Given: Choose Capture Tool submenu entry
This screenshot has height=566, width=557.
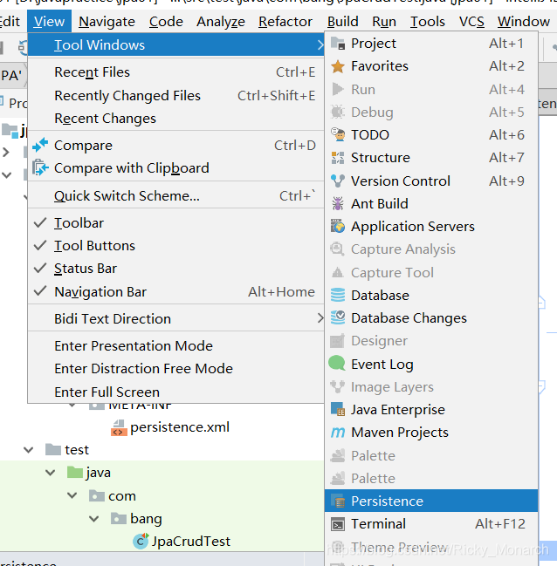Looking at the screenshot, I should pos(431,272).
